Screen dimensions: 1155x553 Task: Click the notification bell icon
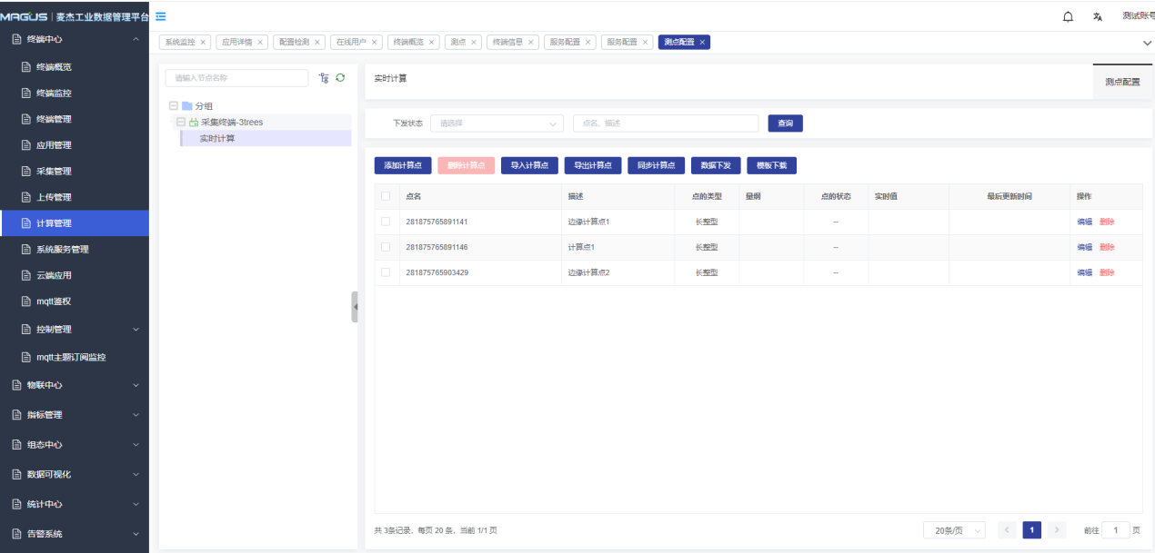(1068, 16)
